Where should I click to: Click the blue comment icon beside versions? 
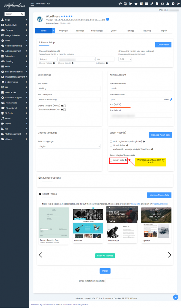[x=107, y=20]
